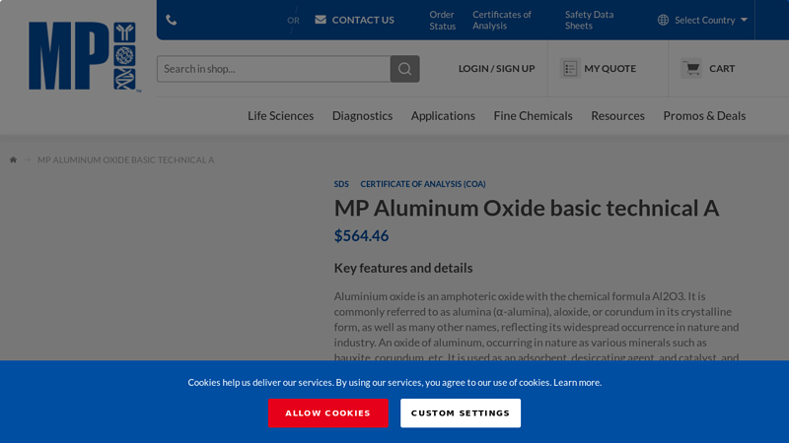Focus the Search in shop field
Viewport: 789px width, 443px height.
pyautogui.click(x=274, y=69)
